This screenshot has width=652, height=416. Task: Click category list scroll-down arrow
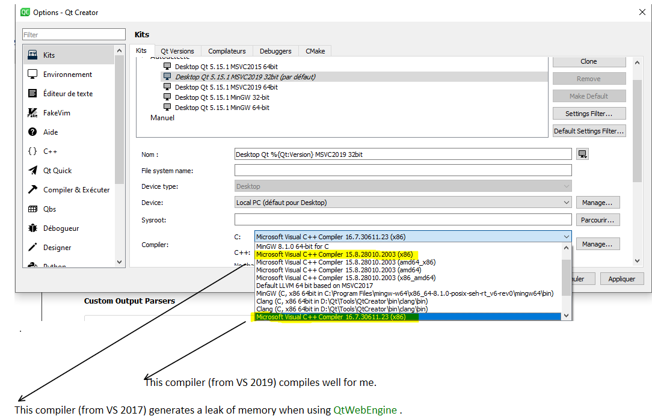click(119, 262)
